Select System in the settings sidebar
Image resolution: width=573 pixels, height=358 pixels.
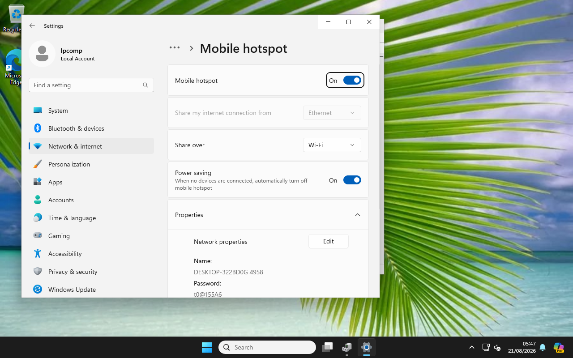coord(91,111)
